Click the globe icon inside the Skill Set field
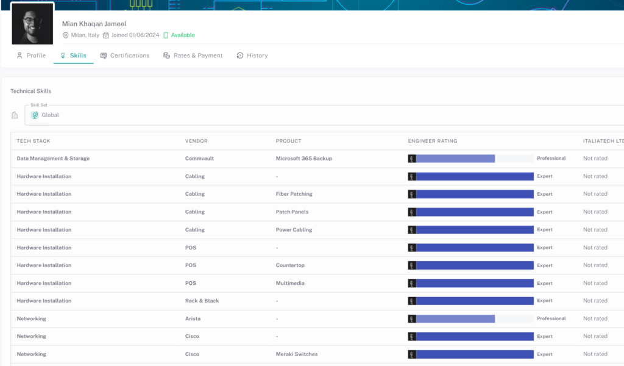 [x=35, y=115]
